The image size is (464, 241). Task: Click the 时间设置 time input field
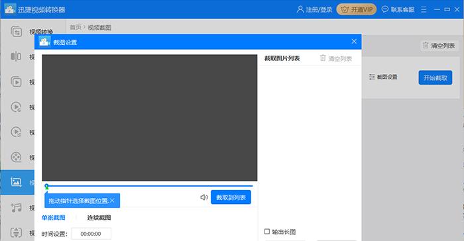(91, 234)
